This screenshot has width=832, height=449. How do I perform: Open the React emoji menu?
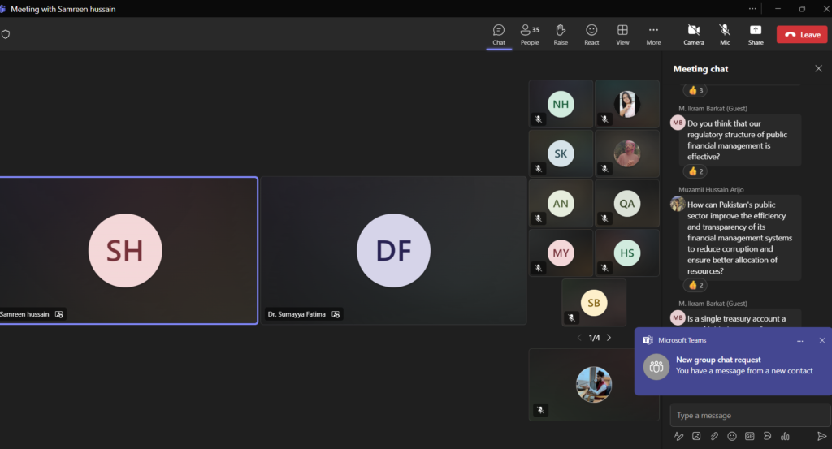(x=591, y=35)
